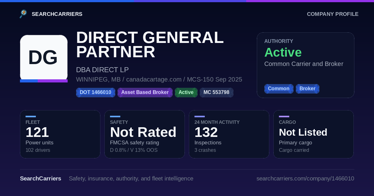Click the CARGO card label
The height and width of the screenshot is (196, 374).
coord(287,122)
